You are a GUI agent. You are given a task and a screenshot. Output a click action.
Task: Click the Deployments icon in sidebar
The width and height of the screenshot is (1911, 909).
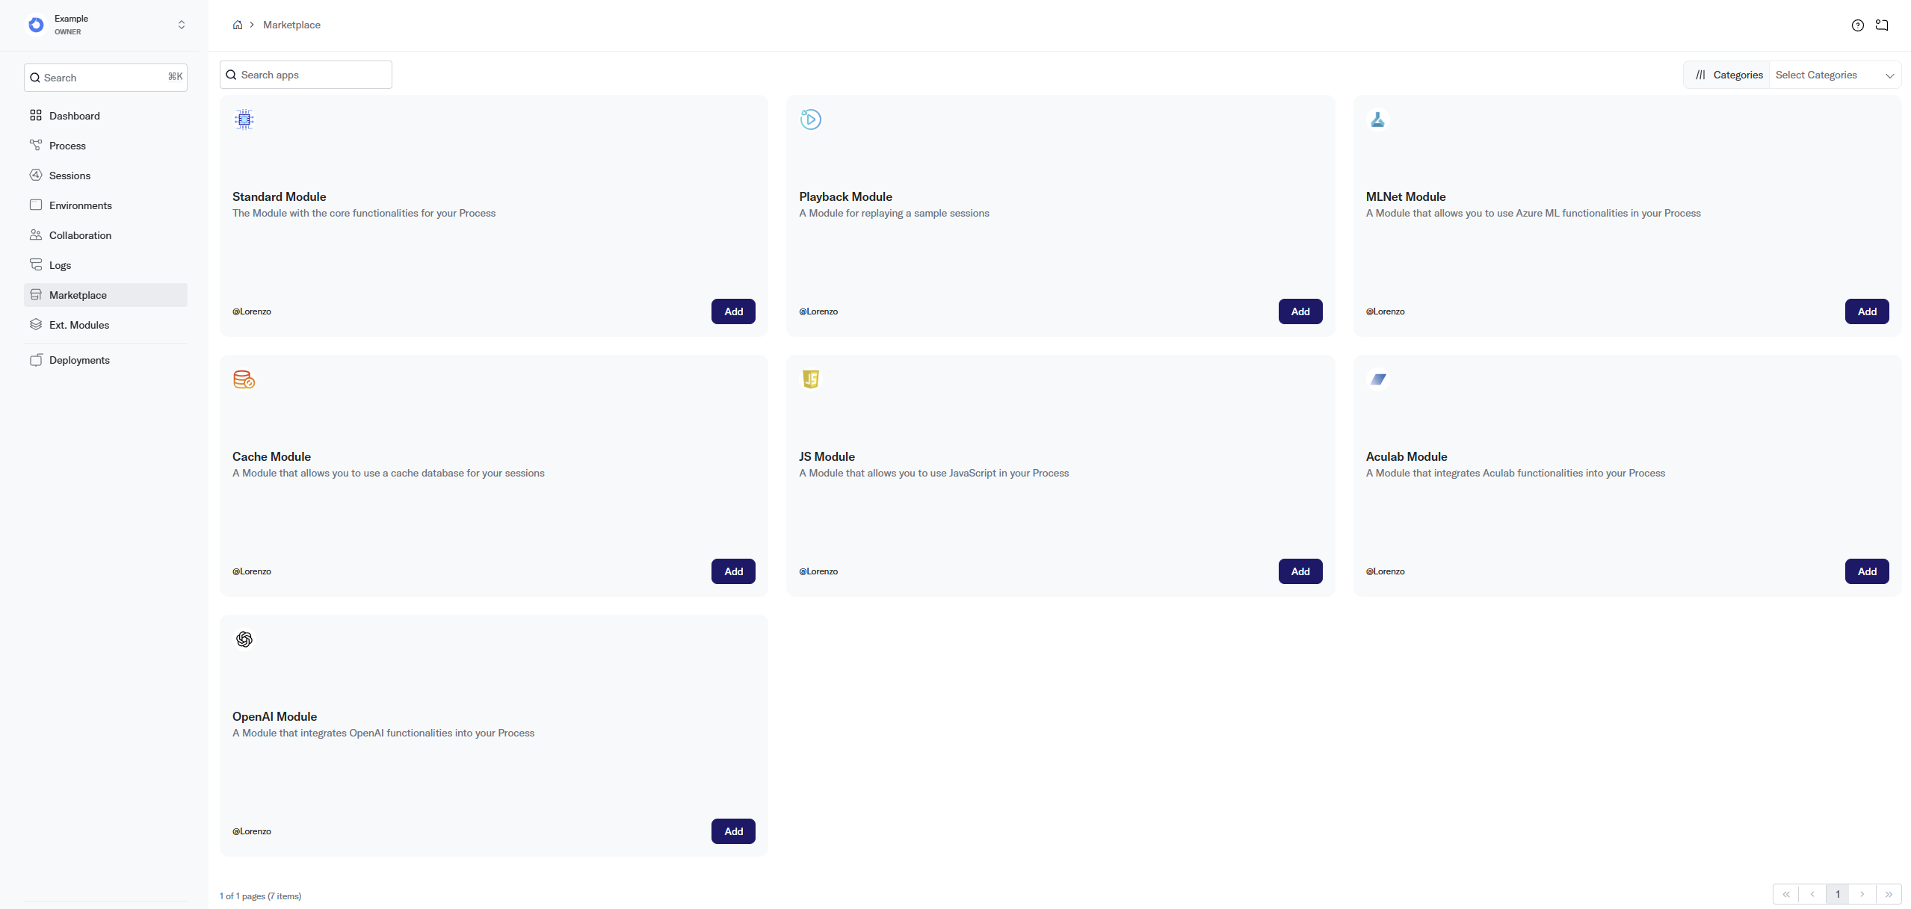click(36, 360)
